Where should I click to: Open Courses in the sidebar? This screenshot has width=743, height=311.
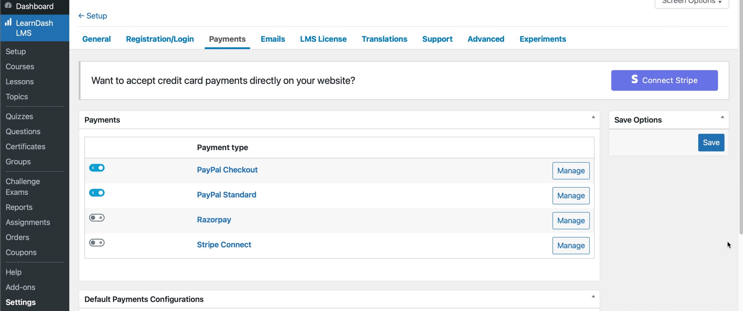(20, 66)
